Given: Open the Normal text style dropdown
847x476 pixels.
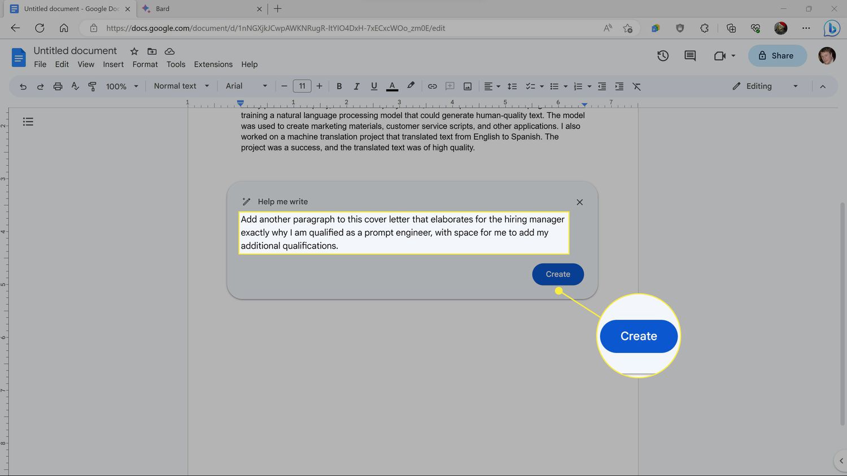Looking at the screenshot, I should click(181, 86).
